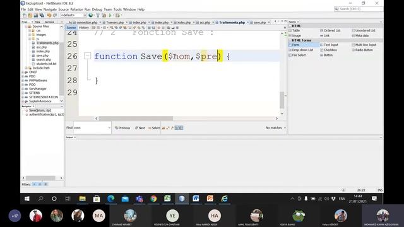This screenshot has width=404, height=227.
Task: Select Checkbox item in HTML Forms palette
Action: [328, 50]
